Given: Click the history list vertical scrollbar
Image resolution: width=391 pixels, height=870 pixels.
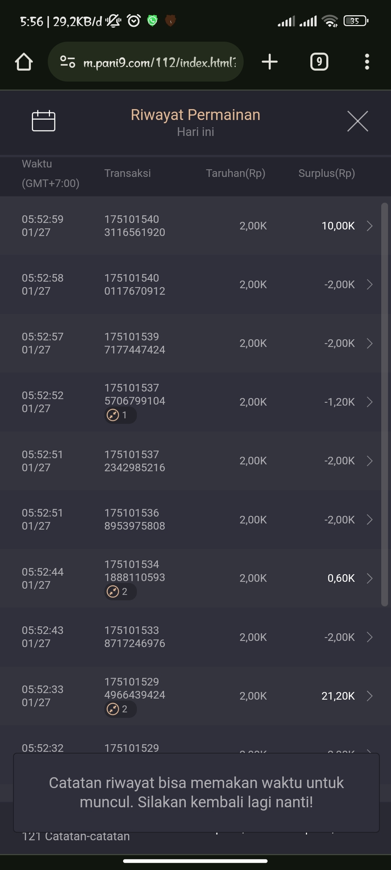Looking at the screenshot, I should [384, 404].
